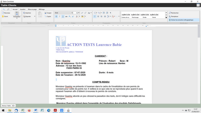Open the borders dropdown arrow
Viewport: 201px width, 113px height.
point(119,16)
